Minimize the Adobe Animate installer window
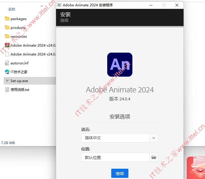The image size is (205, 179). click(151, 5)
